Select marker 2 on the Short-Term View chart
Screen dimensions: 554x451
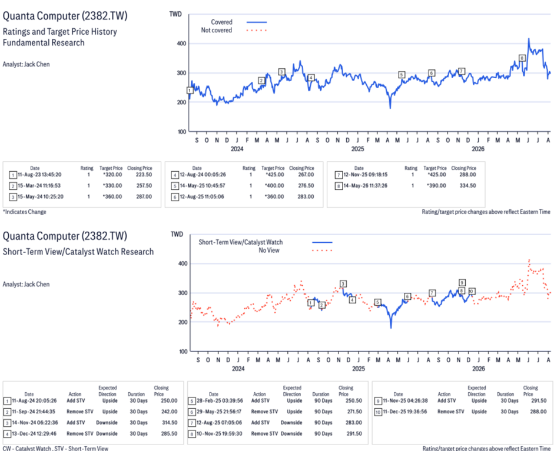tap(321, 305)
